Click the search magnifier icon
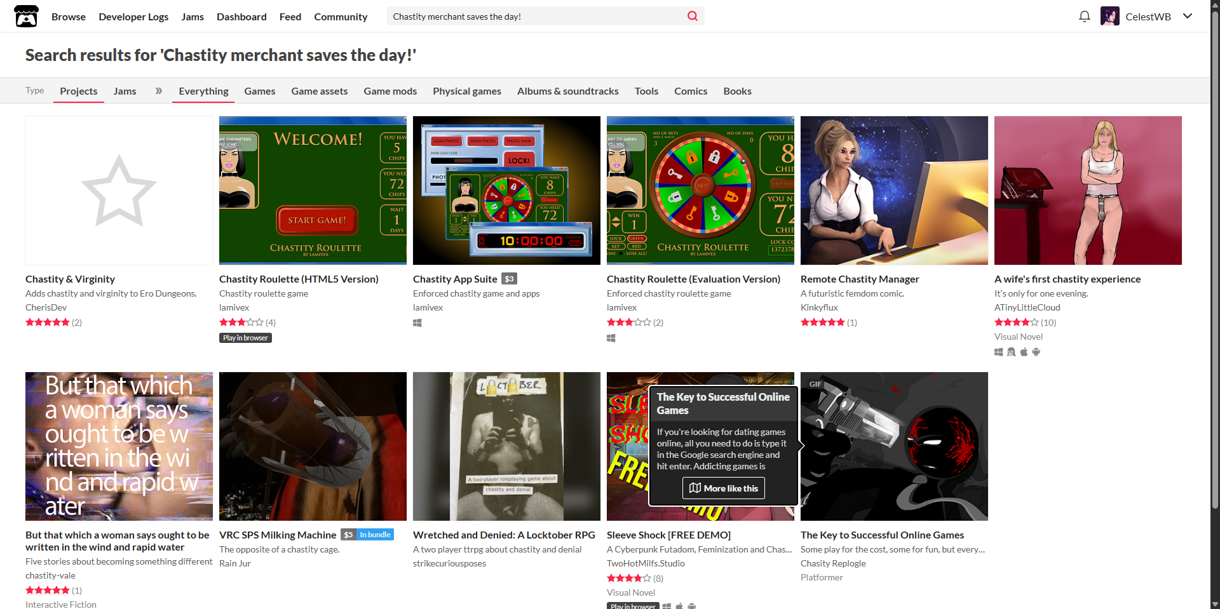Screen dimensions: 1220x609 click(693, 17)
